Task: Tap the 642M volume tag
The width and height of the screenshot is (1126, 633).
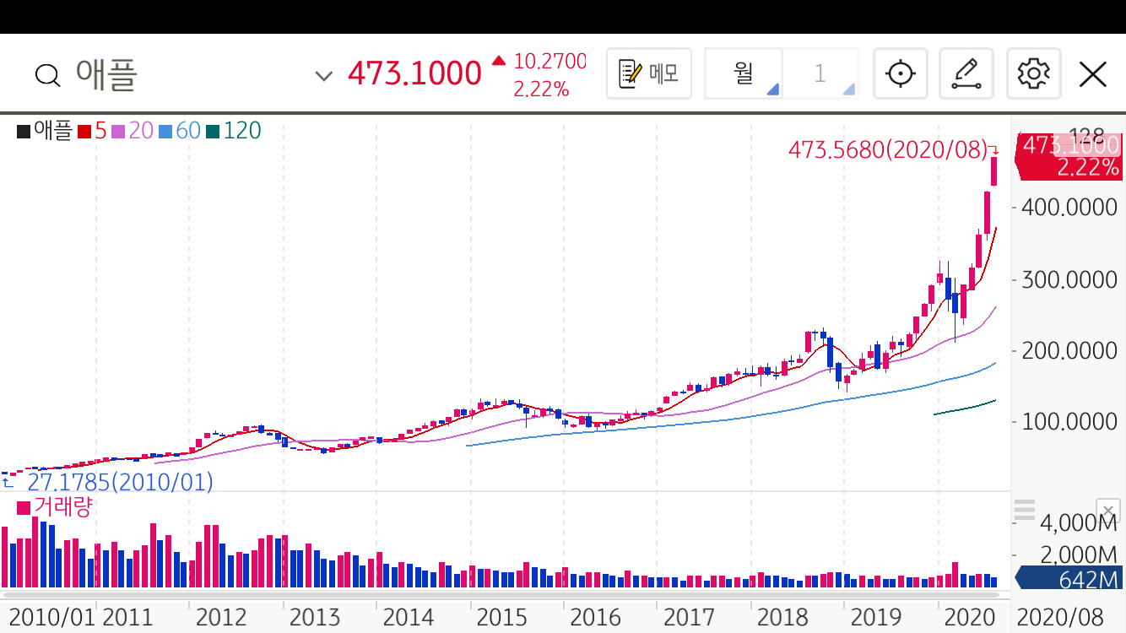Action: (1070, 579)
